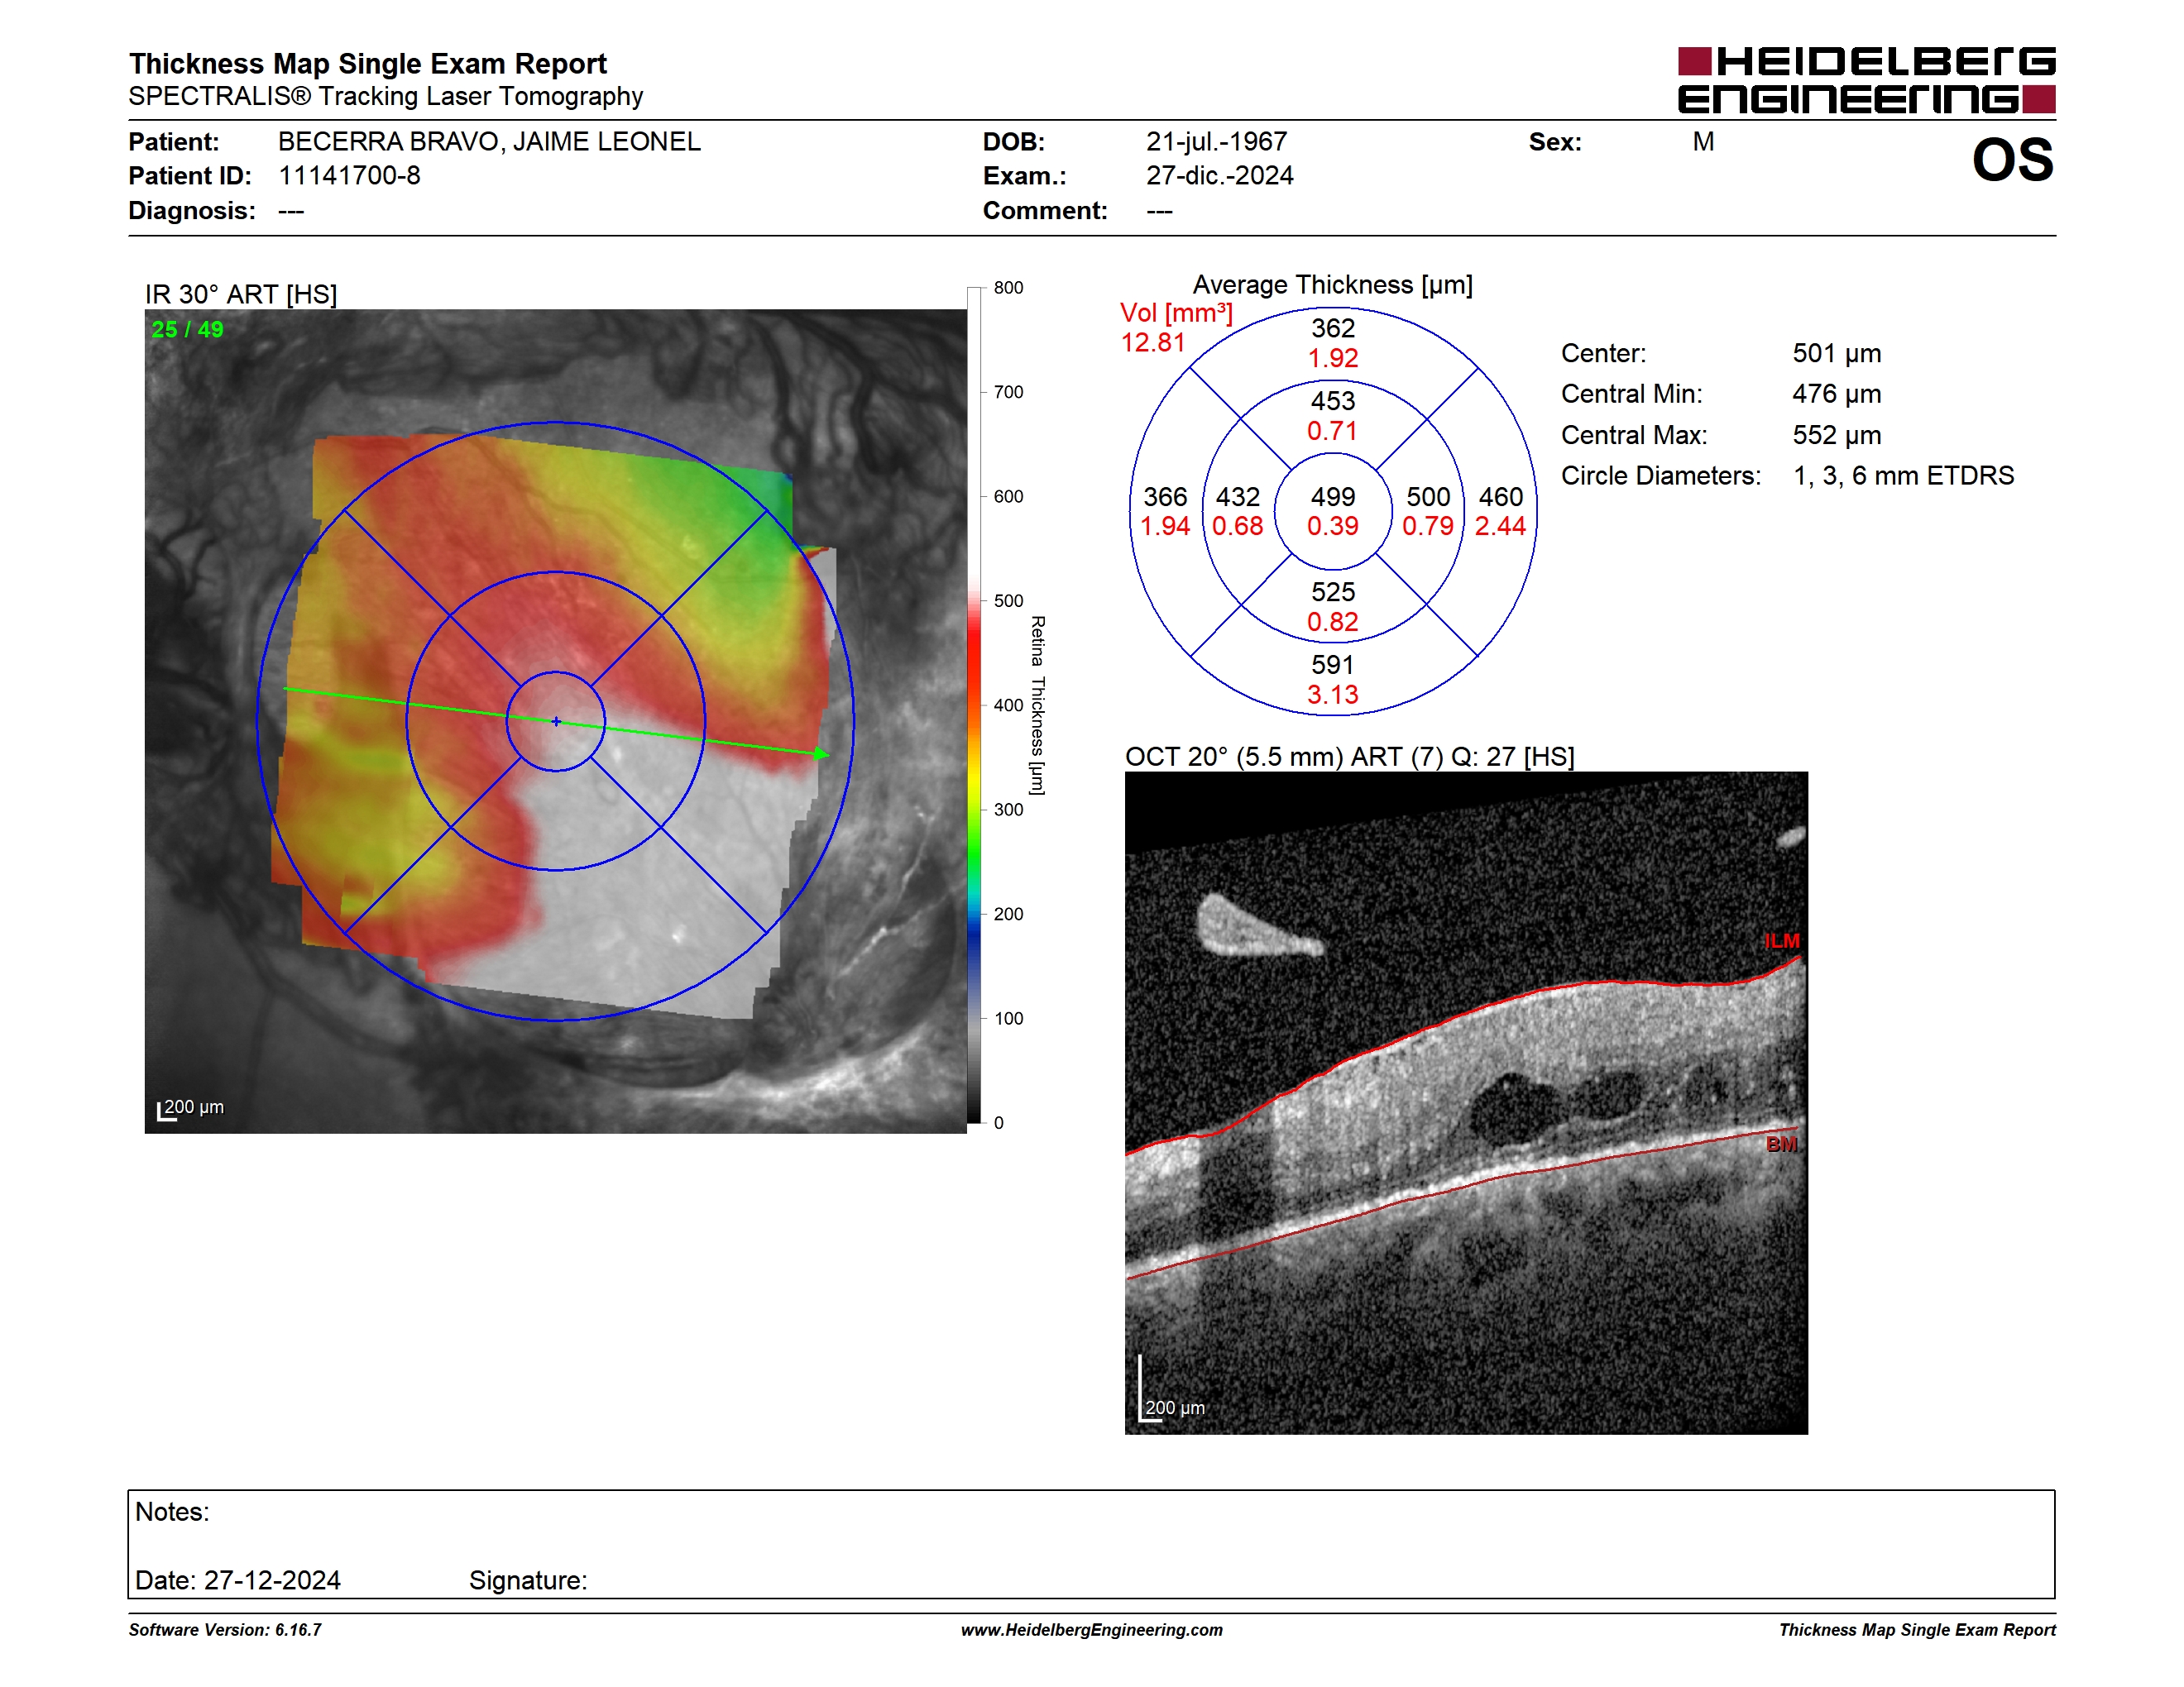This screenshot has height=1687, width=2184.
Task: Click the Central Max value '552 µm'
Action: point(1837,435)
